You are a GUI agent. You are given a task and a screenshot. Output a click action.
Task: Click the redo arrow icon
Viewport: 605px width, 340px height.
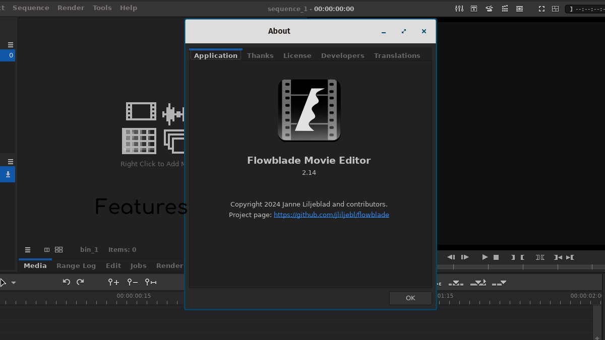[80, 282]
